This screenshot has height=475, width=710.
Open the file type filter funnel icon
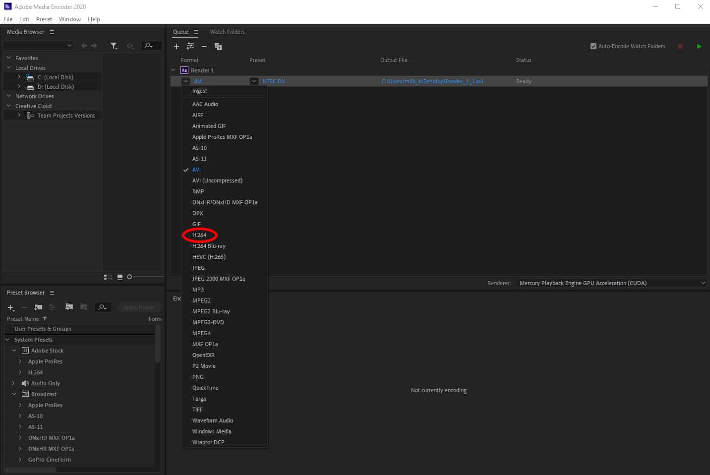(114, 46)
